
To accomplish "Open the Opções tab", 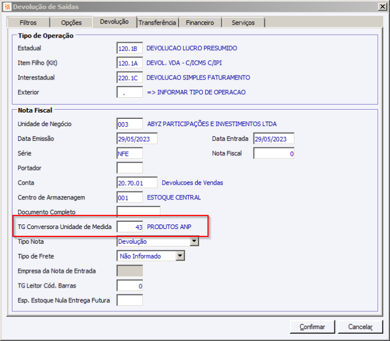I will coord(72,23).
